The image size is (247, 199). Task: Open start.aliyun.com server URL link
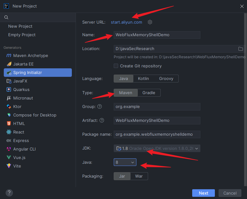[x=126, y=22]
